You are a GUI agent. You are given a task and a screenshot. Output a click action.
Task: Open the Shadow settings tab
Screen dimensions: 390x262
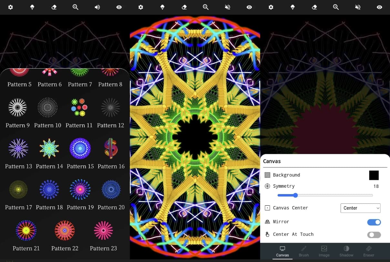[346, 251]
